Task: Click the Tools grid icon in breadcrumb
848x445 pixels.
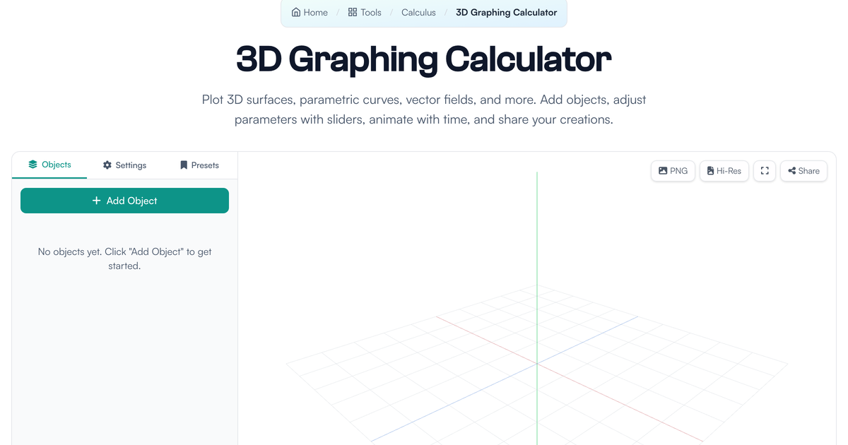Action: 353,12
